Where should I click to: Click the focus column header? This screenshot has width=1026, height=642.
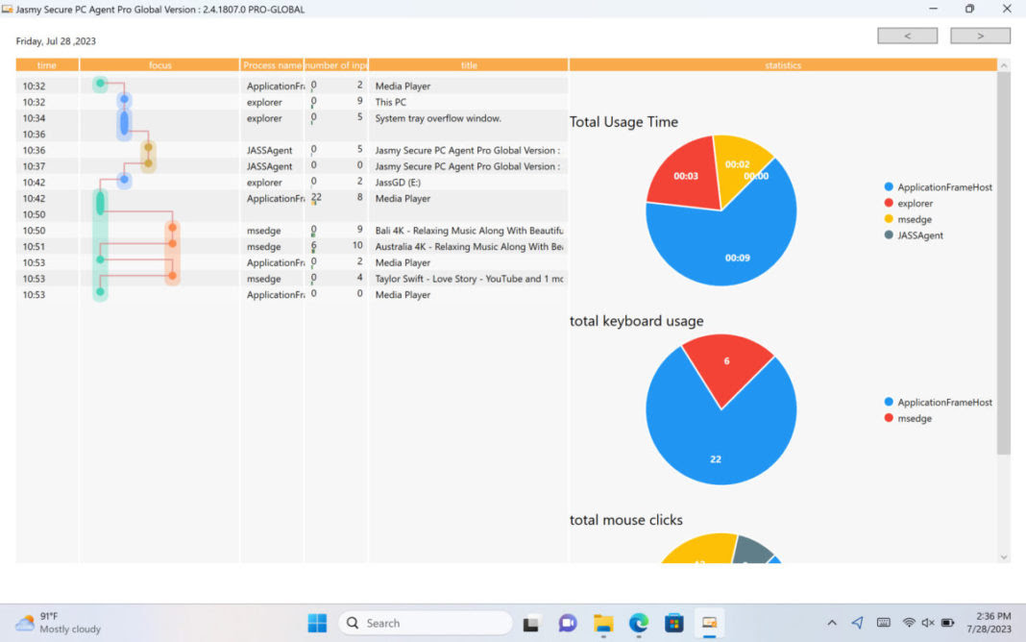point(159,64)
